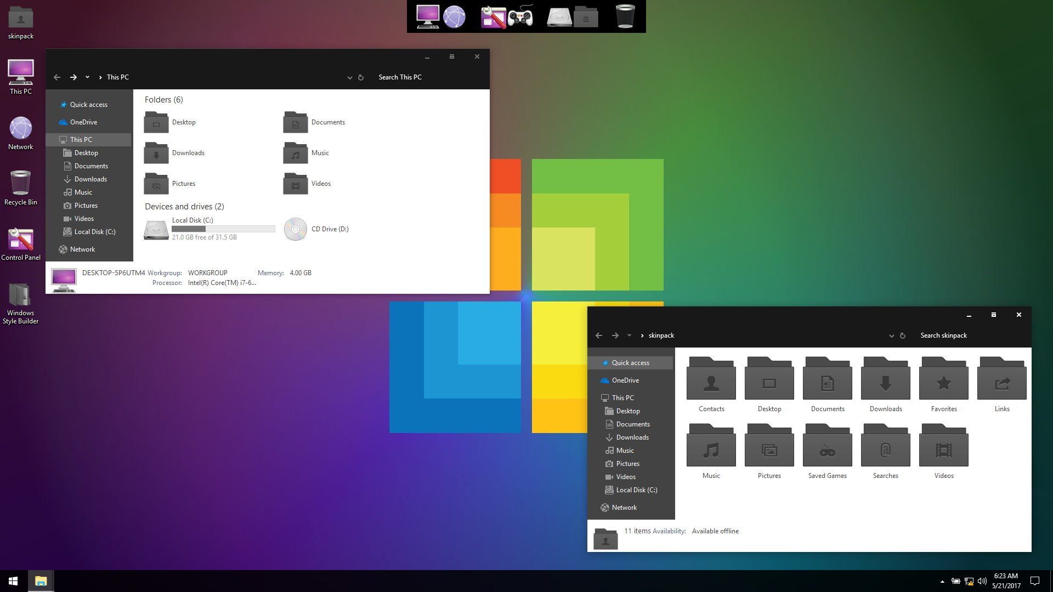Open Control Panel desktop shortcut
Viewport: 1053px width, 592px height.
tap(20, 240)
